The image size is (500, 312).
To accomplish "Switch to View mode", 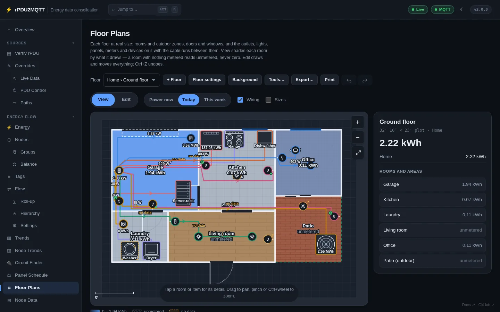I will point(103,99).
